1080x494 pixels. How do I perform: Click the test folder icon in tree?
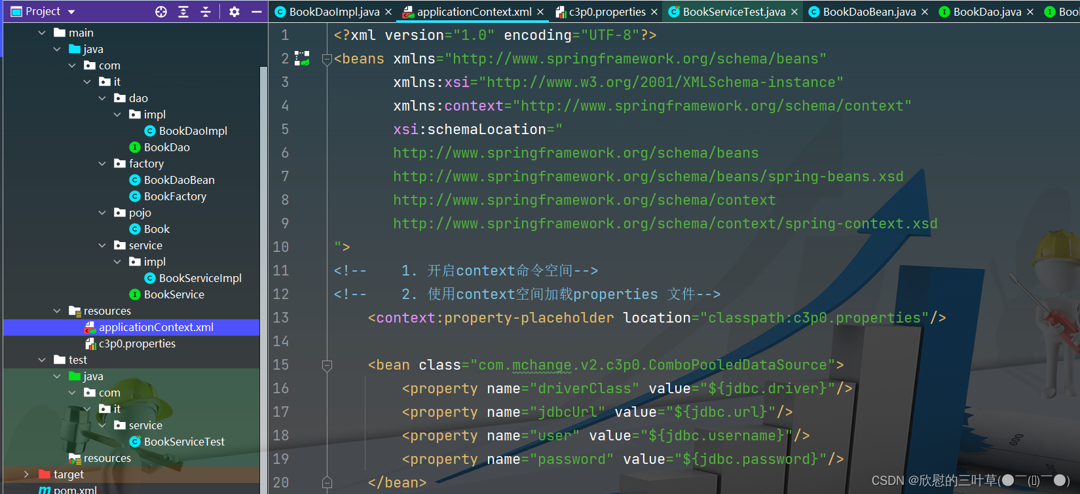tap(60, 360)
